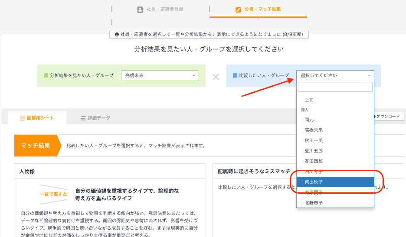Collapse the 選択してください comparison dropdown
This screenshot has height=237, width=406.
pyautogui.click(x=335, y=75)
